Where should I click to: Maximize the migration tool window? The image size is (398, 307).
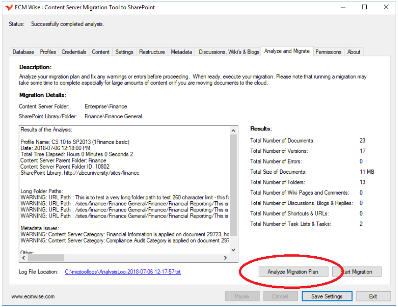click(364, 7)
